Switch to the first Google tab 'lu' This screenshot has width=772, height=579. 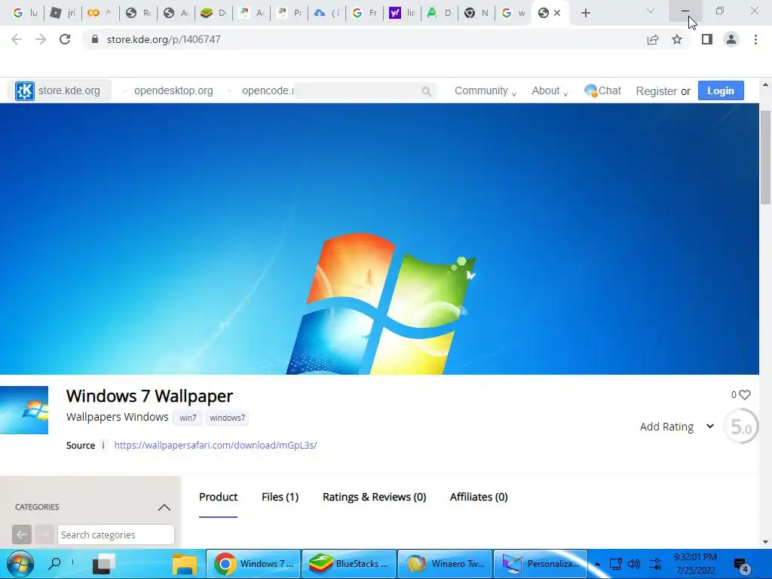point(25,13)
